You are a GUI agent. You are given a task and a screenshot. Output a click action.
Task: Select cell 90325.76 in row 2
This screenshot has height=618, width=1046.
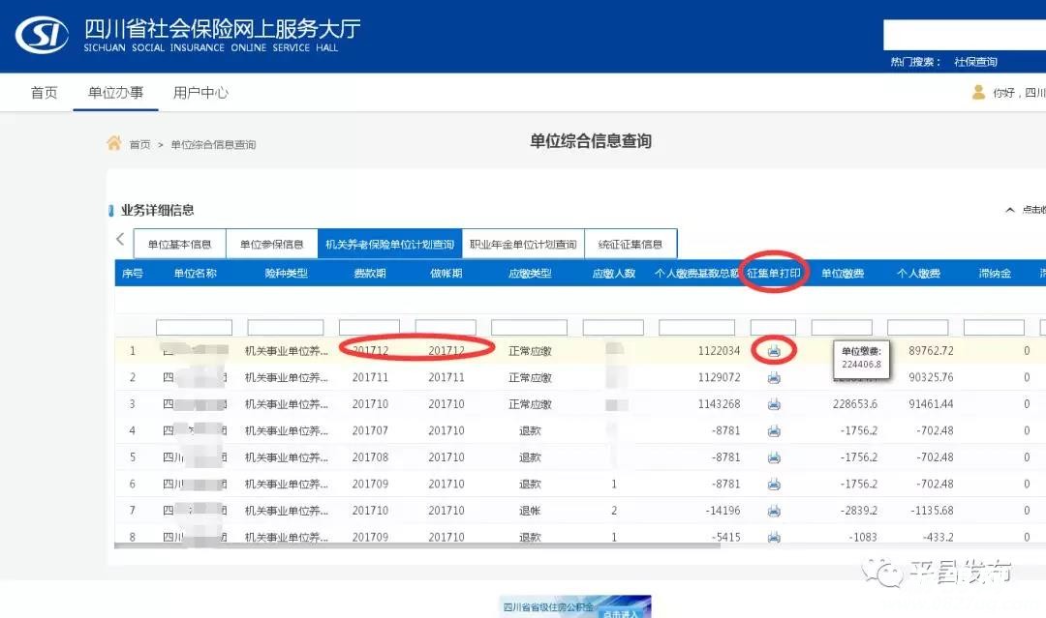[931, 377]
